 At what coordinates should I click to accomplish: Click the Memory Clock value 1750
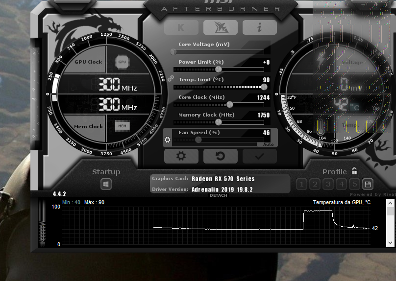(x=263, y=115)
